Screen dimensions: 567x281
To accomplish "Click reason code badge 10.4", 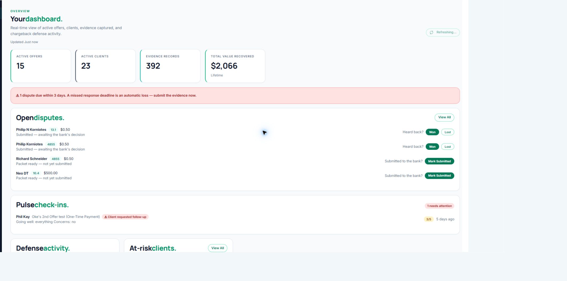I will pyautogui.click(x=36, y=173).
